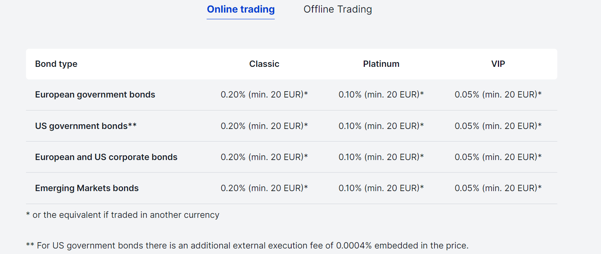Click VIP fee for US government bonds
The image size is (601, 254).
(498, 126)
